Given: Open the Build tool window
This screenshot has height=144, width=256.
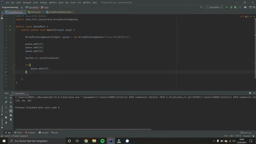Looking at the screenshot, I should (55, 132).
